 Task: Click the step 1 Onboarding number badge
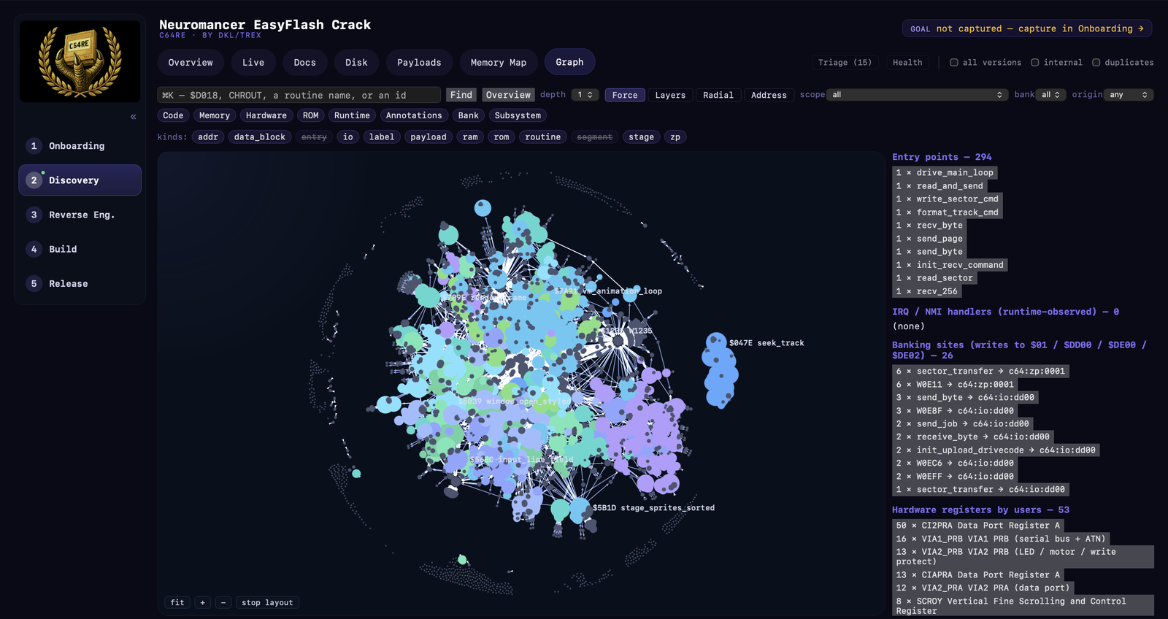34,146
